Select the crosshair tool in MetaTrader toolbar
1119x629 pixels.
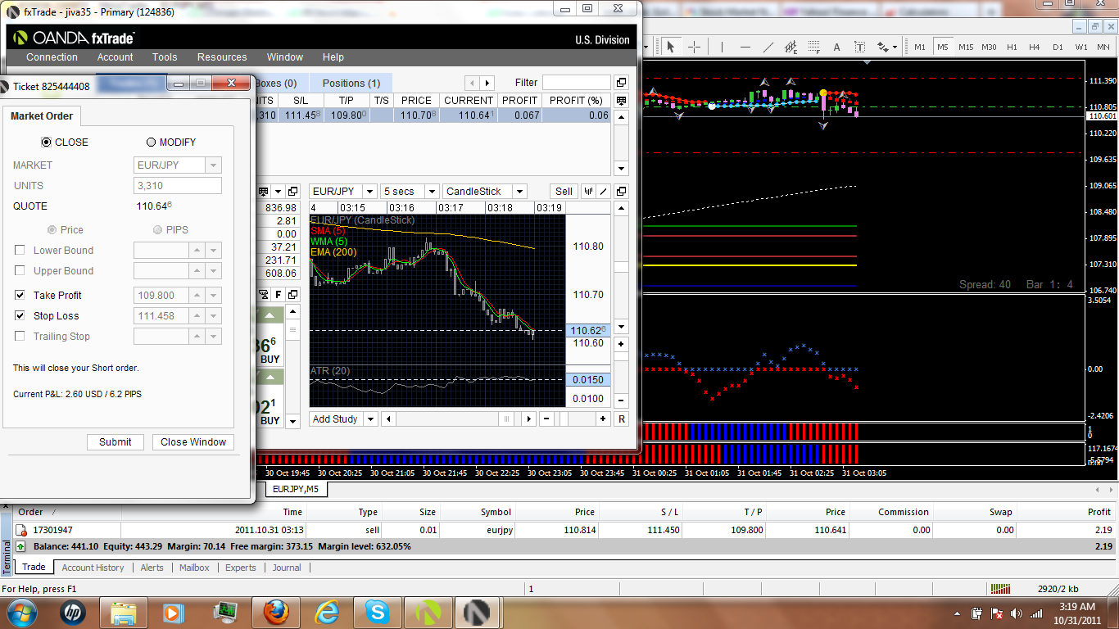click(x=693, y=47)
